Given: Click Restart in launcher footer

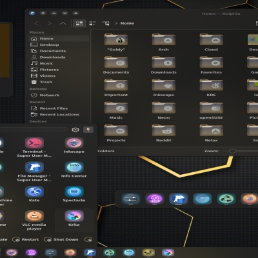Looking at the screenshot, I should pyautogui.click(x=26, y=239).
